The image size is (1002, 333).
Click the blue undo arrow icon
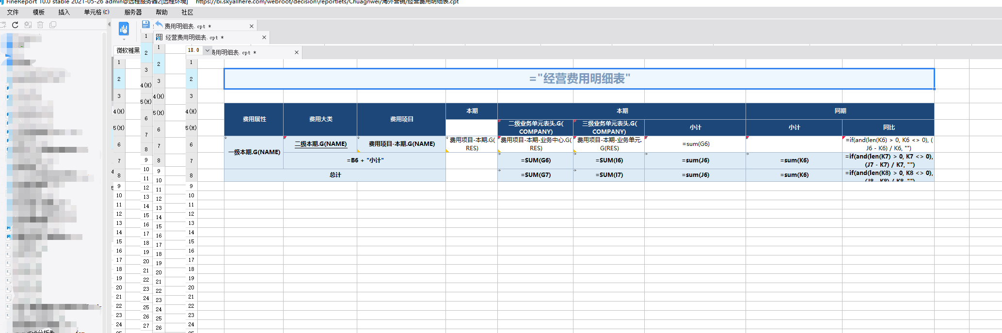(159, 24)
